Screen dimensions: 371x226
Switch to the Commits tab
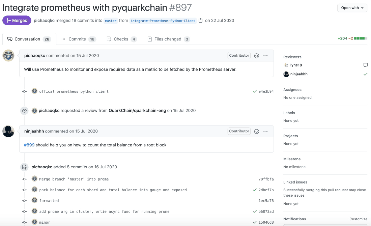click(79, 39)
